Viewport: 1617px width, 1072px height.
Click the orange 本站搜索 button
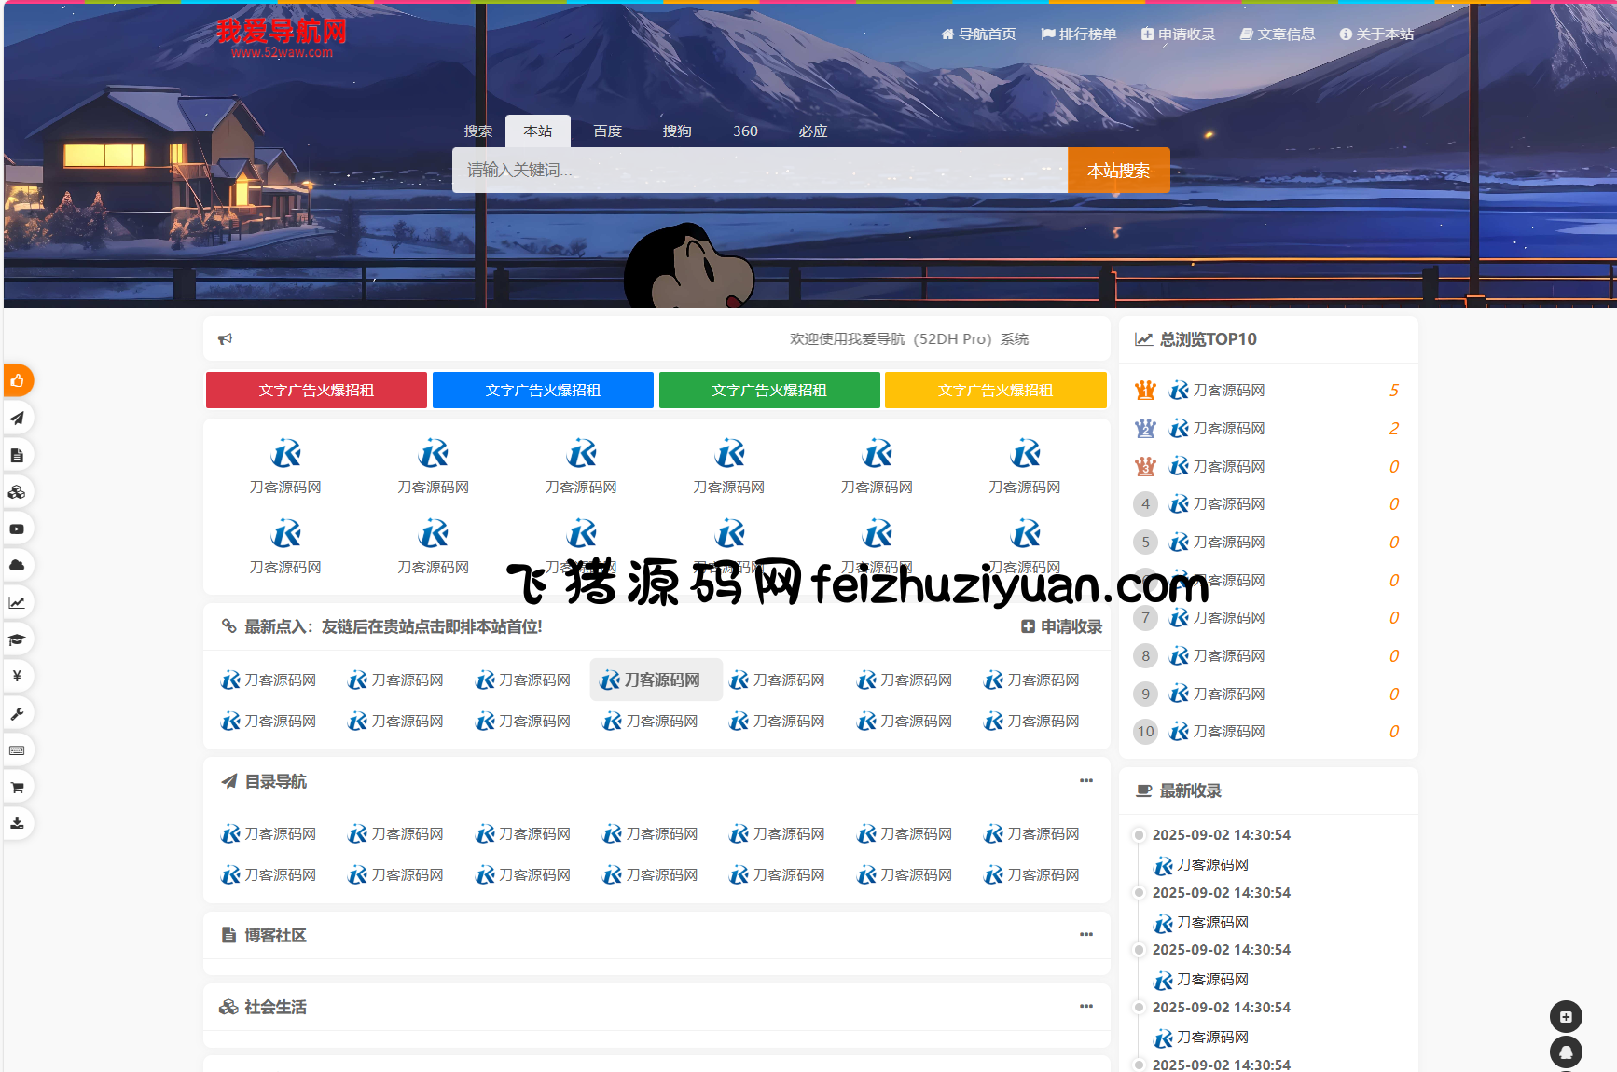[1119, 171]
